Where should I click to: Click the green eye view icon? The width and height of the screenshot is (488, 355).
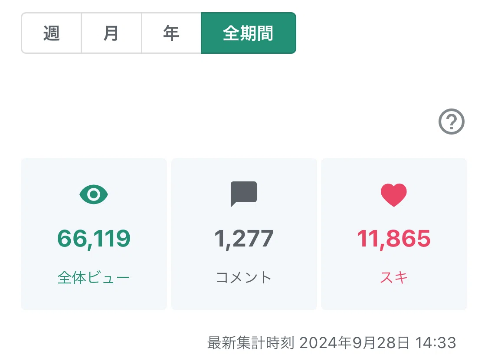[x=94, y=194]
